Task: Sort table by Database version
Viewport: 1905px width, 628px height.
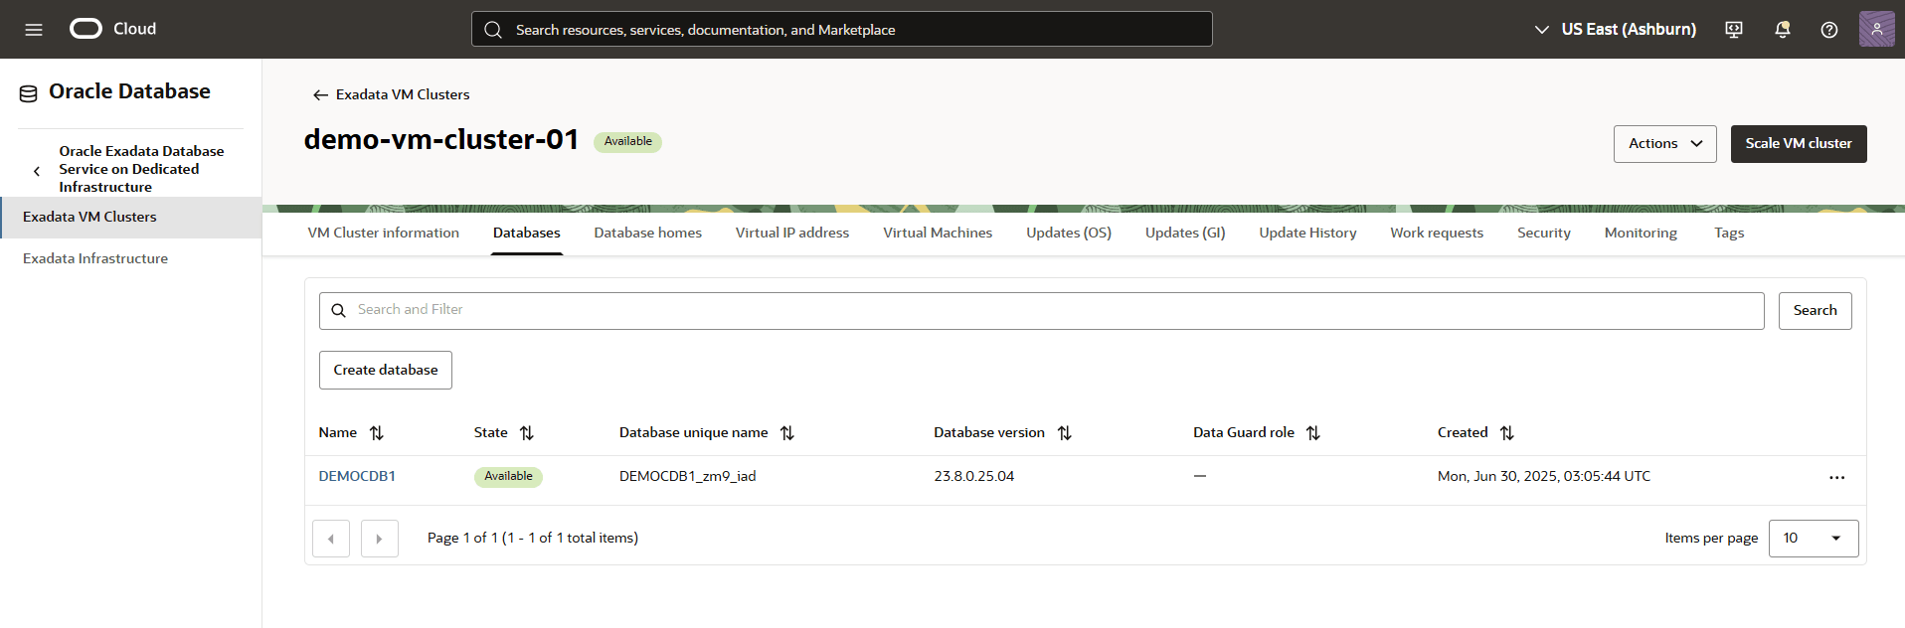Action: point(1064,433)
